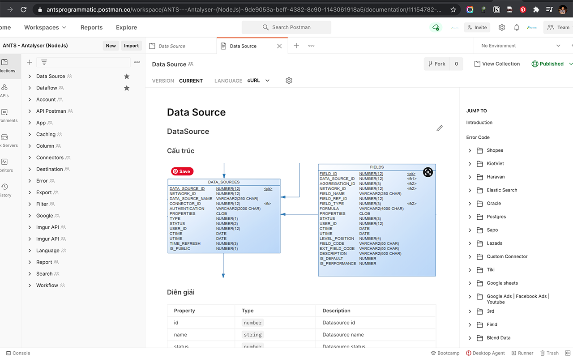Go to Explore
The image size is (573, 358).
pyautogui.click(x=127, y=27)
